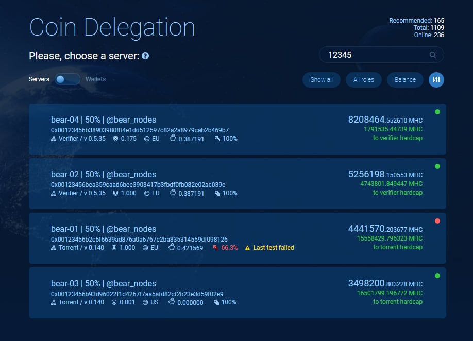Click bear-01 red uptime icon
Viewport: 473px width, 341px height.
click(216, 248)
